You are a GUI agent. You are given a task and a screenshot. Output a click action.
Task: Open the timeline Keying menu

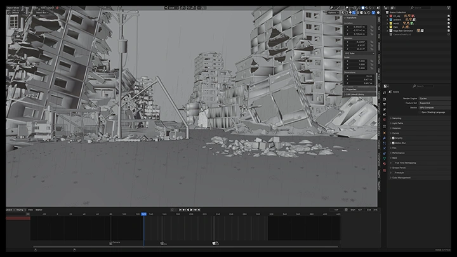coord(21,210)
